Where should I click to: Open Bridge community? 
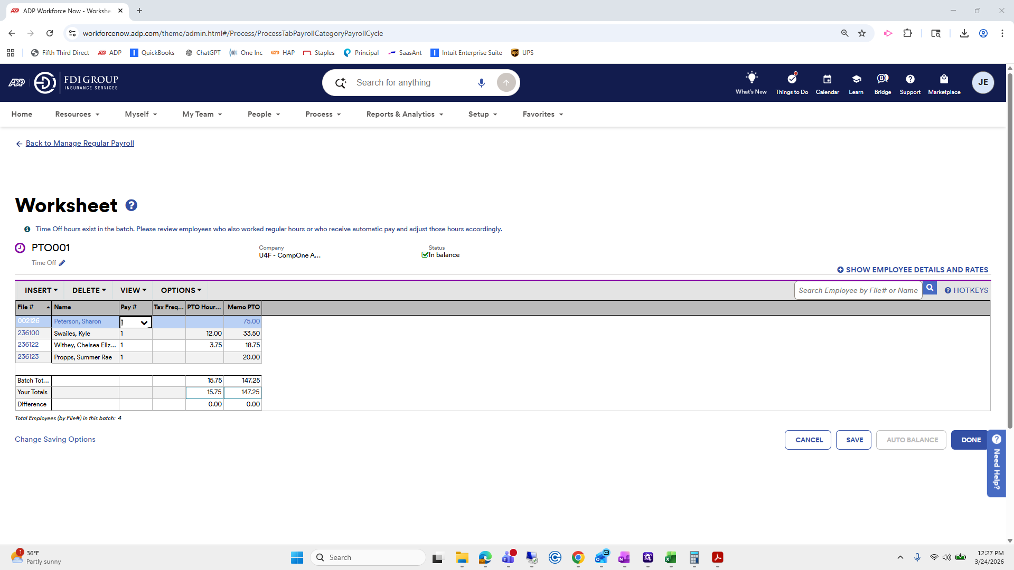click(x=882, y=83)
